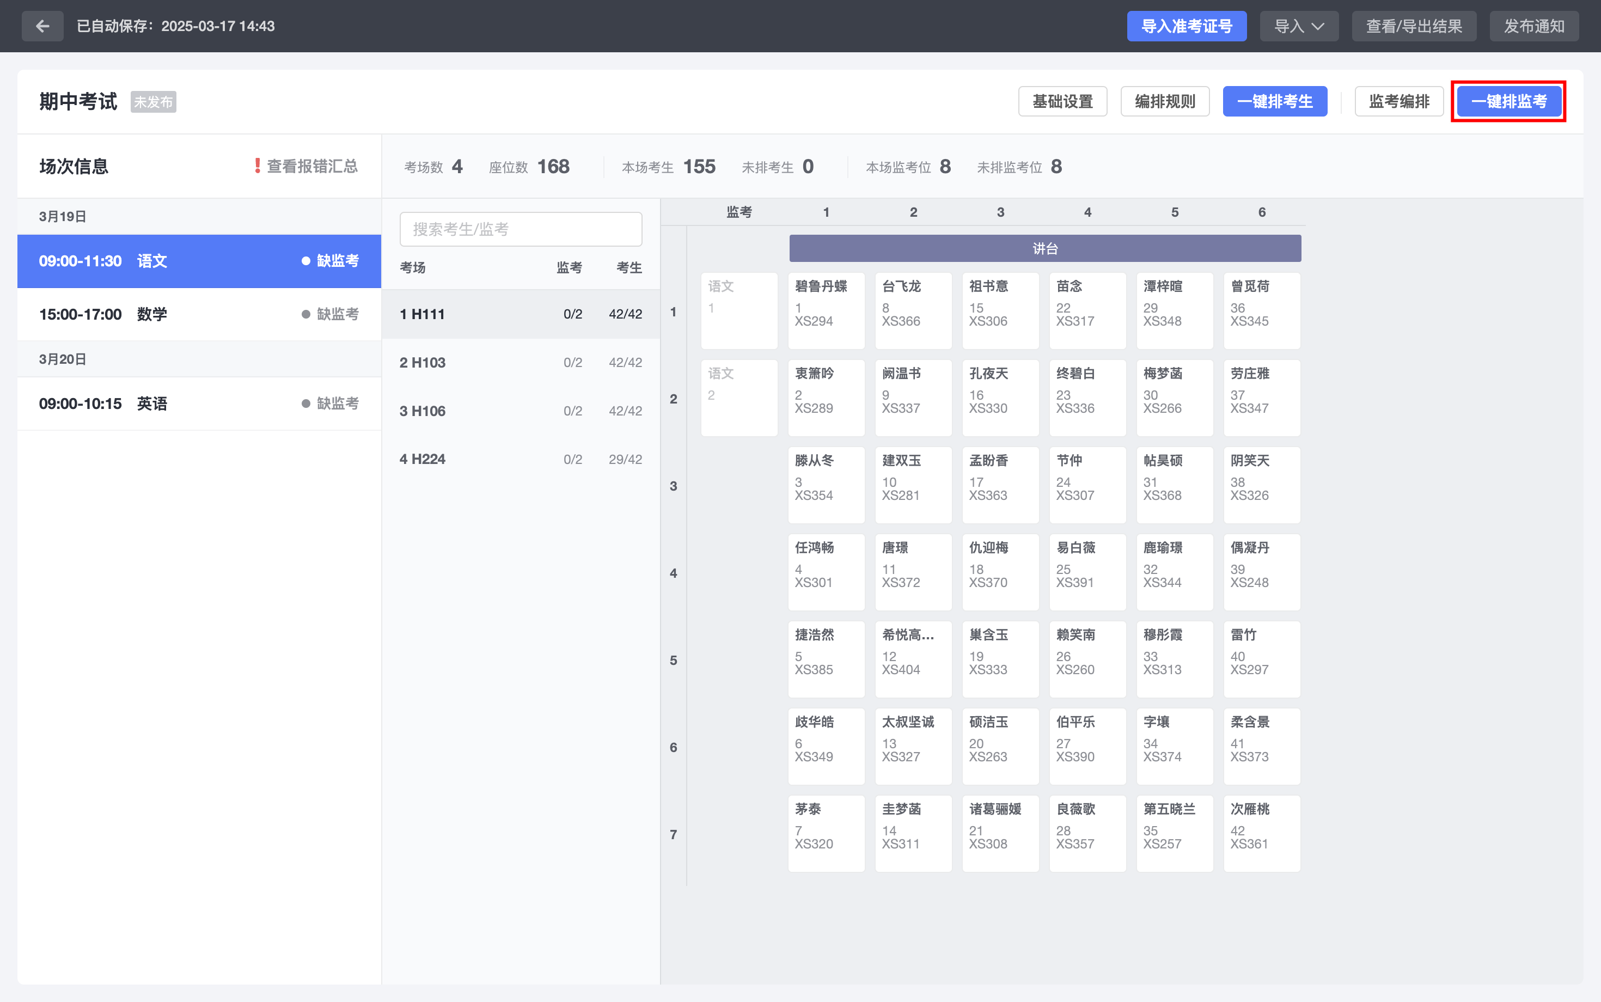Screen dimensions: 1601x1002
Task: Select student seat 帖昊硕 XS368
Action: [x=1175, y=485]
